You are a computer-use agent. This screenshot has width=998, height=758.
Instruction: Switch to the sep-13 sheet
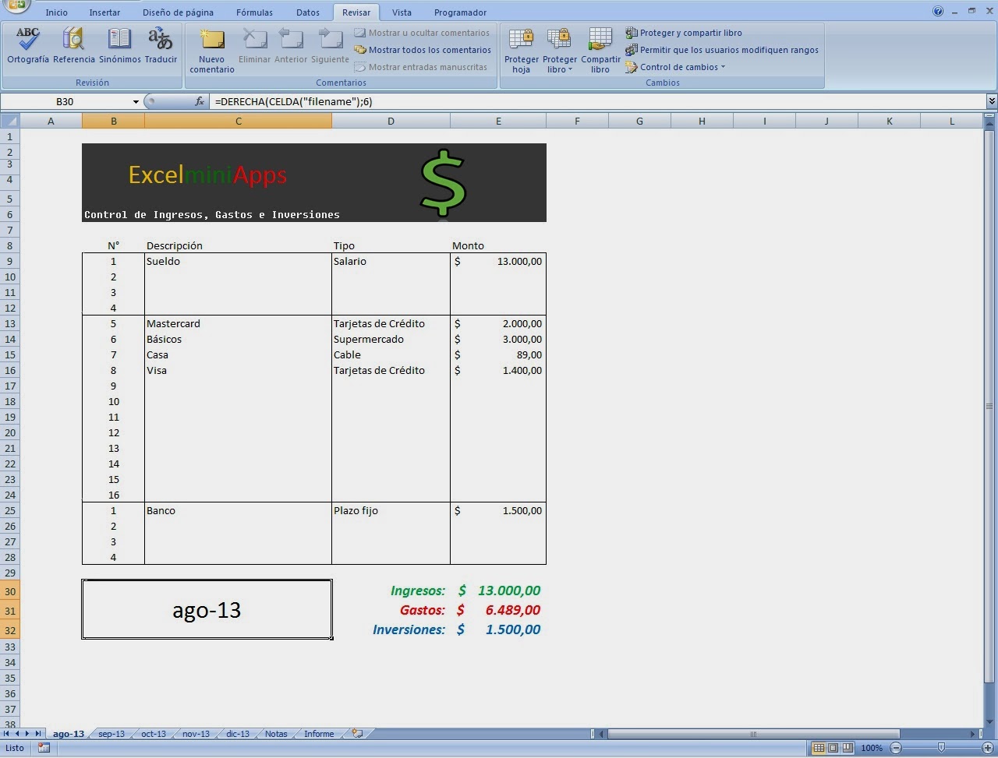pyautogui.click(x=111, y=734)
